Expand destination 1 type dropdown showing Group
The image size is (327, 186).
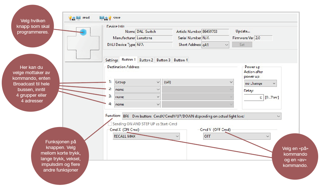pos(138,82)
